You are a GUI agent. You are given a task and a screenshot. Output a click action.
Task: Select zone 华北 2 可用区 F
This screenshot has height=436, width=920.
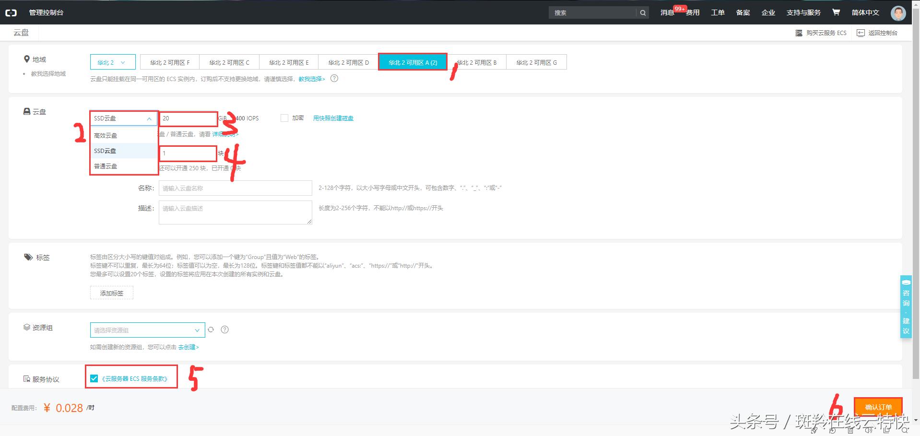coord(170,62)
